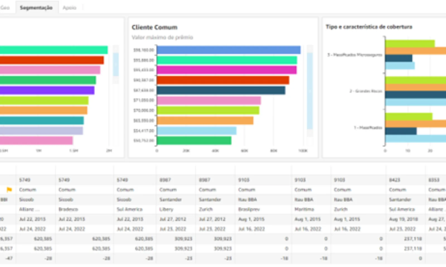Click the 2 - Grandes Riscos axis label
This screenshot has height=267, width=446.
click(x=366, y=91)
